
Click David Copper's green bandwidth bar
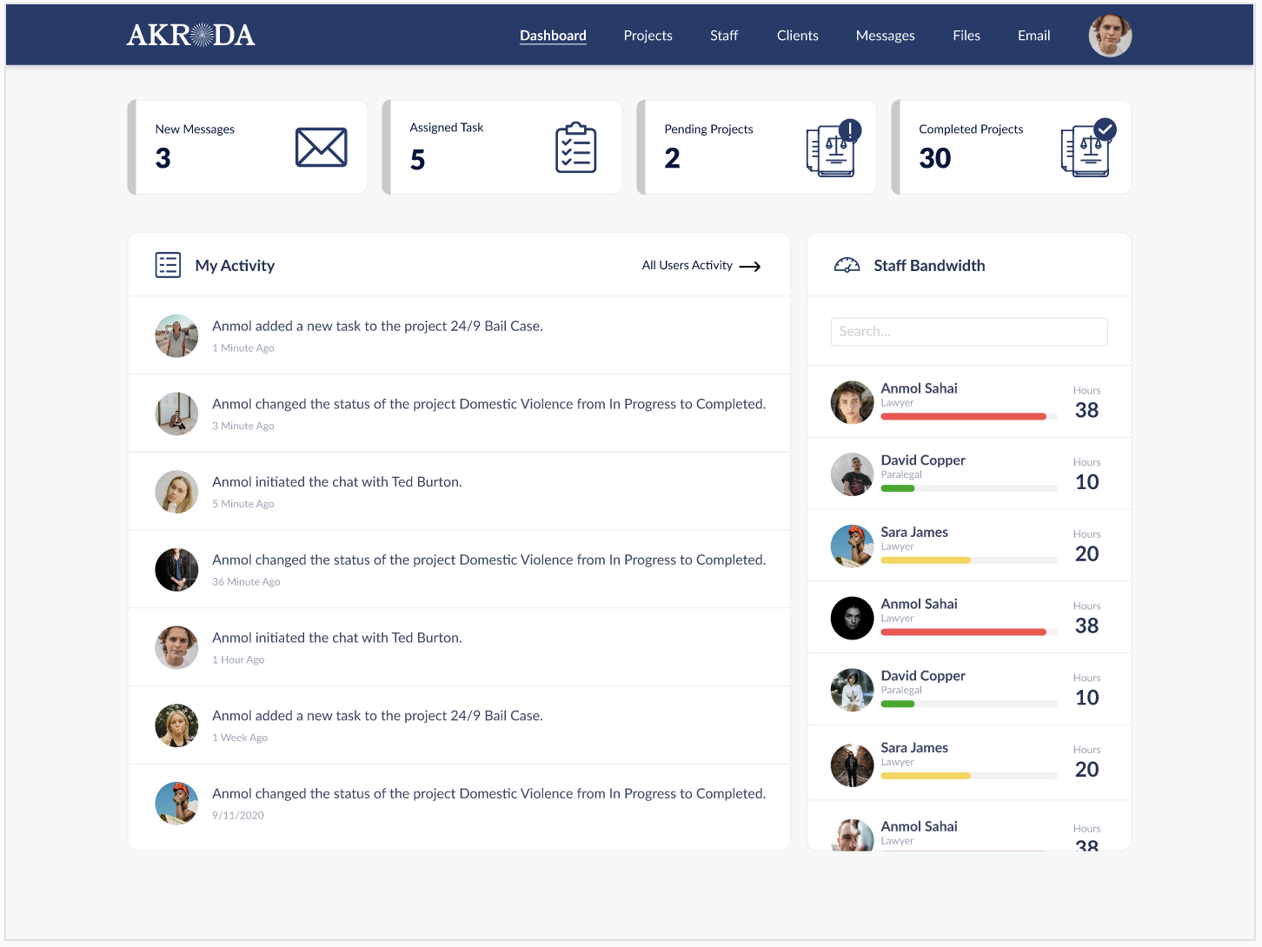tap(898, 488)
